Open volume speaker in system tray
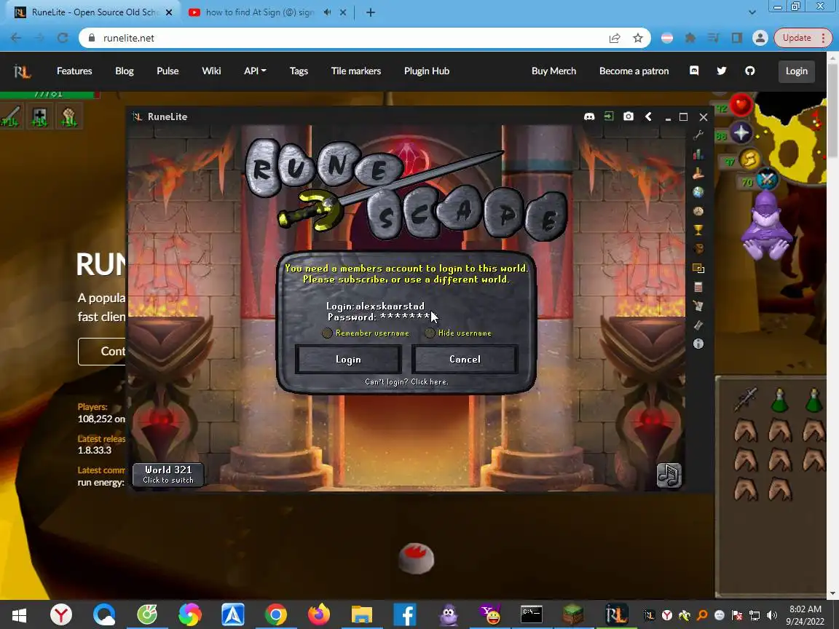The image size is (839, 629). [x=771, y=615]
